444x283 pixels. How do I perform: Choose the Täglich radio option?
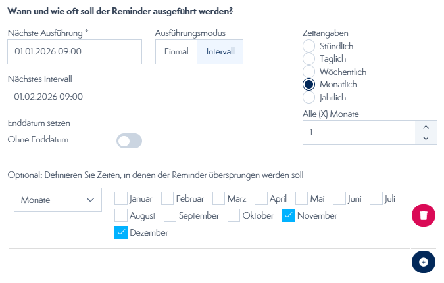[308, 58]
